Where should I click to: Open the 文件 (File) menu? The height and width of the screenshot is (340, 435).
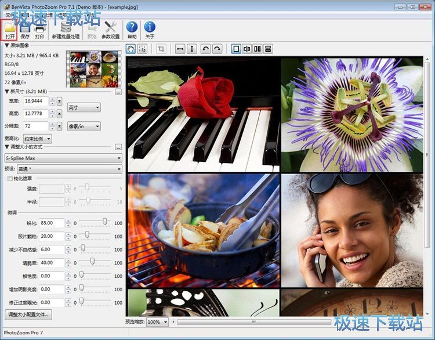tap(9, 14)
